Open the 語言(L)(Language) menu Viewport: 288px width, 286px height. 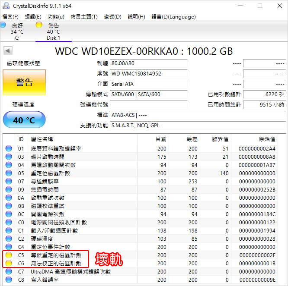(x=173, y=17)
